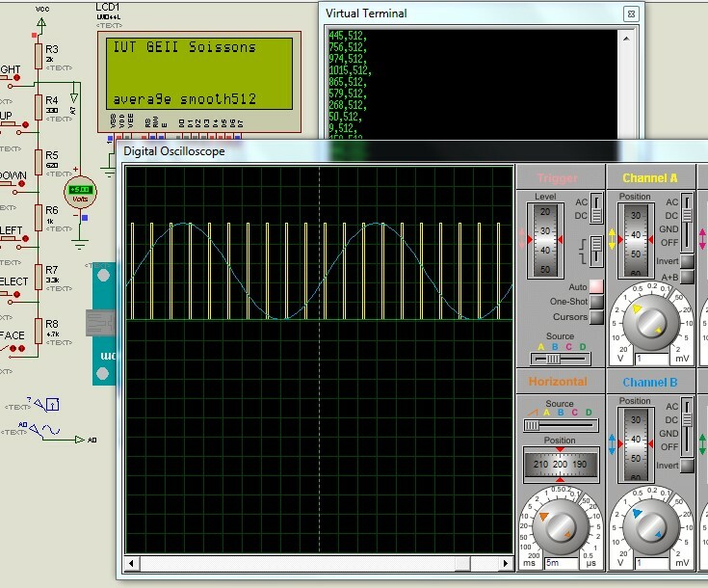Viewport: 708px width, 588px height.
Task: Enable the Channel A A+B button
Action: click(688, 278)
